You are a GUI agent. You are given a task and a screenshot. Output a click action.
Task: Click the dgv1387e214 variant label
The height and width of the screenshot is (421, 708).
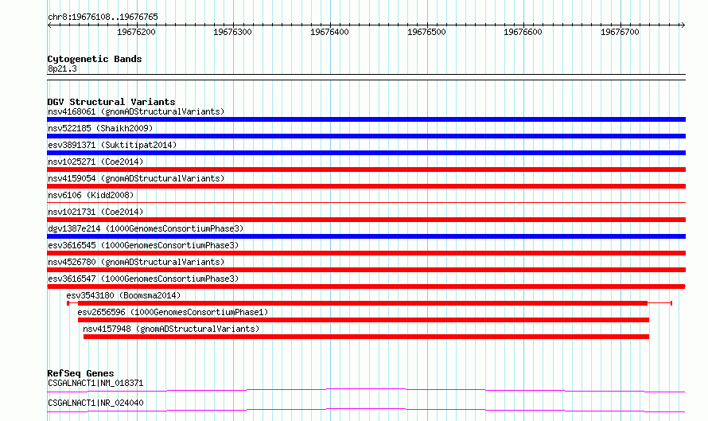pyautogui.click(x=146, y=228)
